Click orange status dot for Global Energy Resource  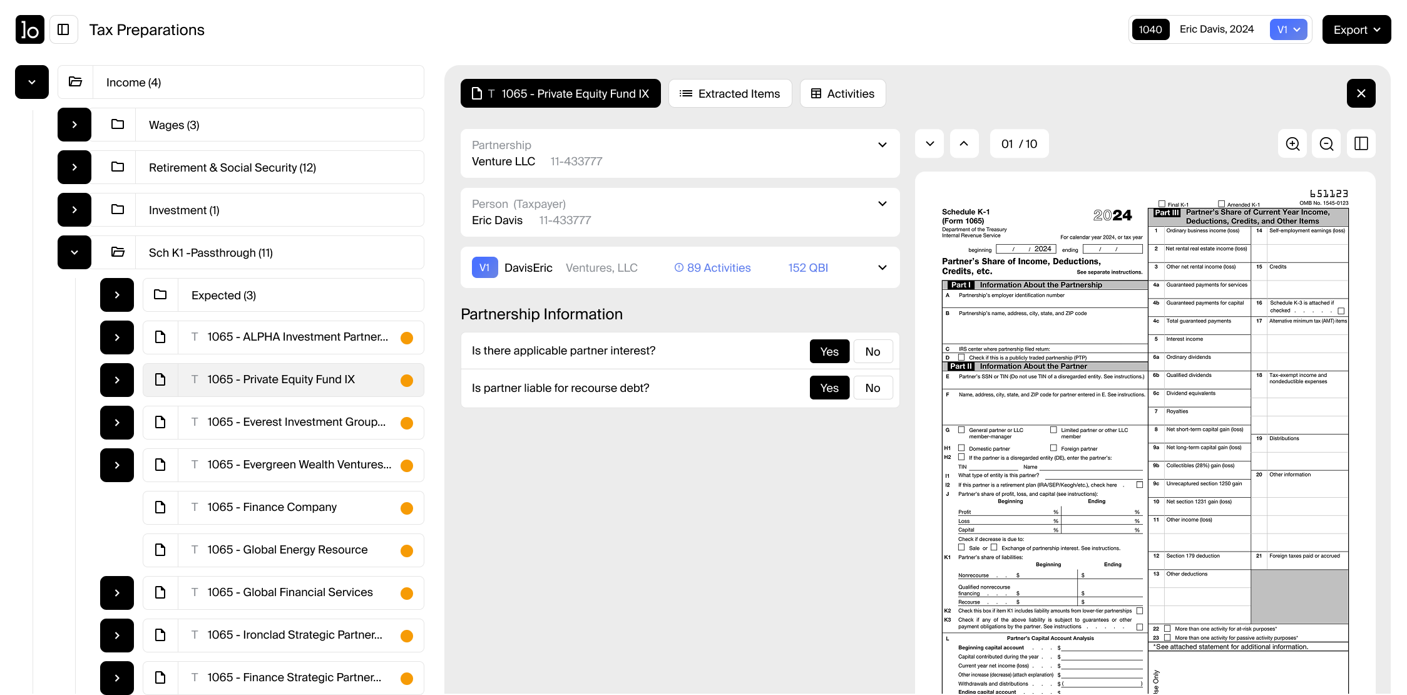[x=407, y=550]
